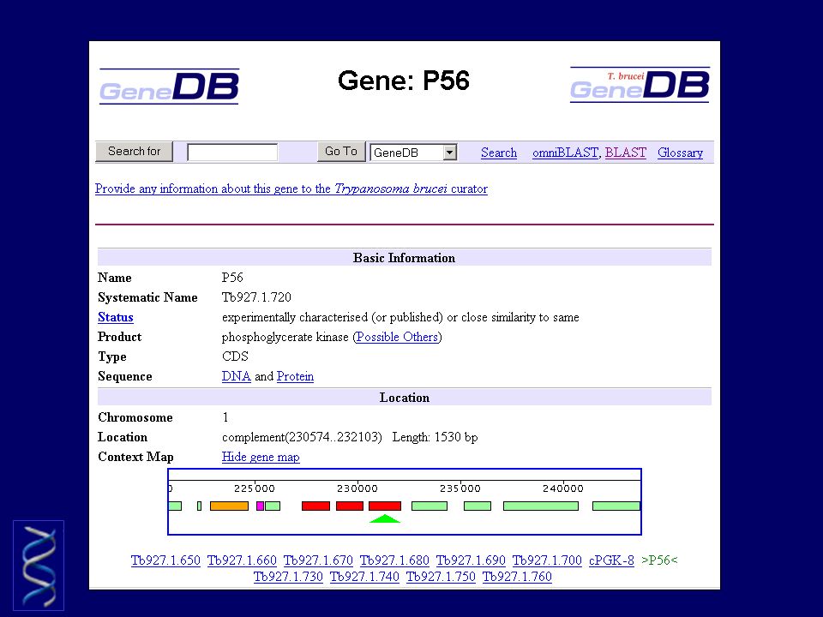Open gene Tb927.1.760 link
Image resolution: width=823 pixels, height=617 pixels.
click(x=517, y=577)
